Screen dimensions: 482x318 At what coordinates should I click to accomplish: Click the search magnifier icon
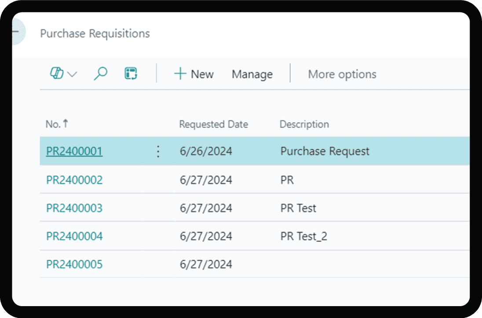pyautogui.click(x=100, y=73)
